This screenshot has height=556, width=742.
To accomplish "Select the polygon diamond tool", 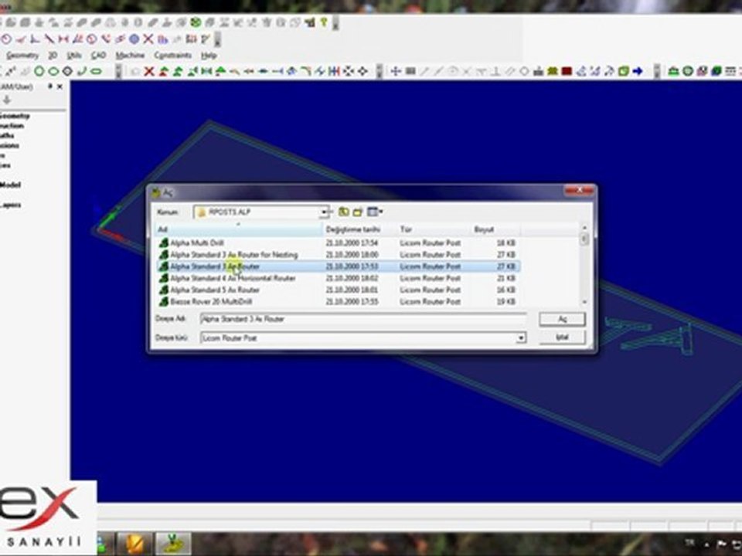I will (x=68, y=71).
